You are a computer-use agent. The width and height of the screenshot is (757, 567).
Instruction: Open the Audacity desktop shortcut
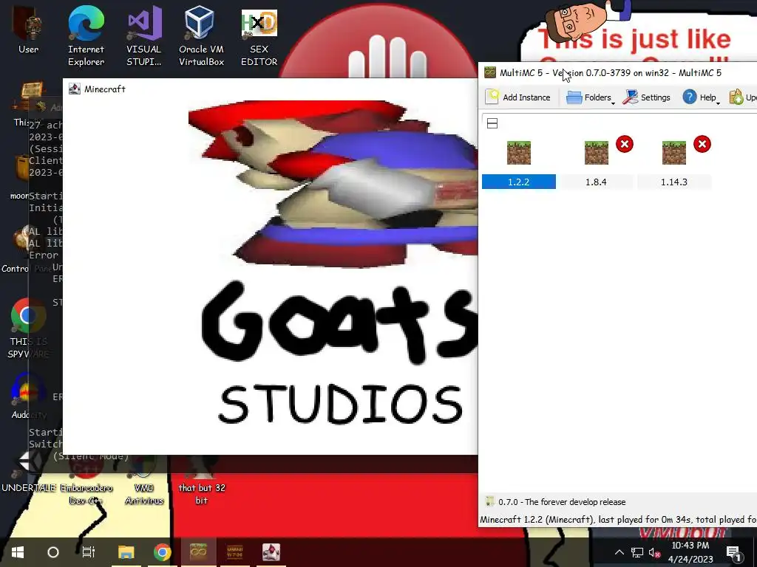[x=28, y=396]
